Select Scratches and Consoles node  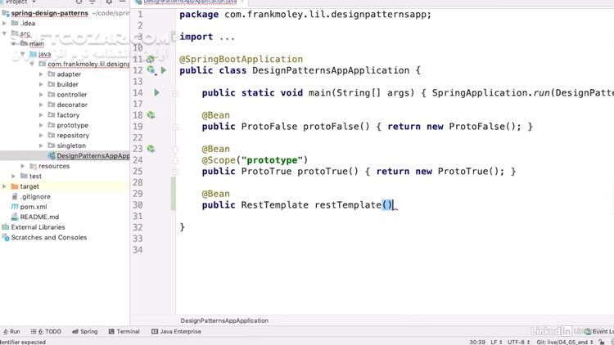(49, 237)
